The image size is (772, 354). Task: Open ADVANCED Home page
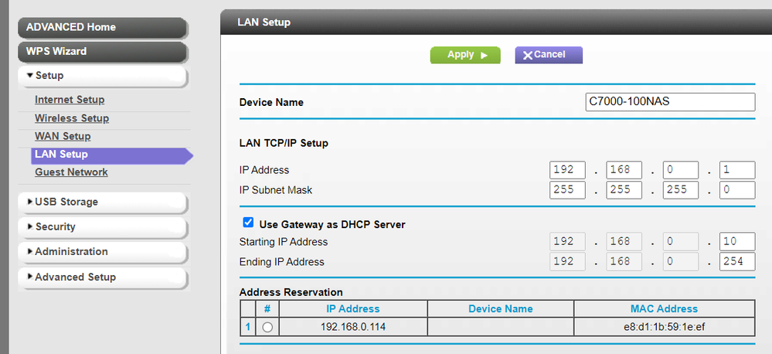(x=102, y=27)
